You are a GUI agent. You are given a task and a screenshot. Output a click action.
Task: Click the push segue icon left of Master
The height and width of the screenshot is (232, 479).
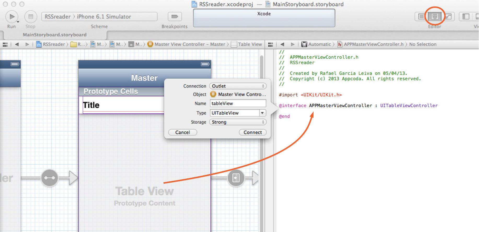49,178
